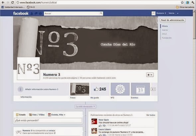Select Evento, Hito + tab in composer
Image resolution: width=196 pixels, height=136 pixels.
[56, 115]
